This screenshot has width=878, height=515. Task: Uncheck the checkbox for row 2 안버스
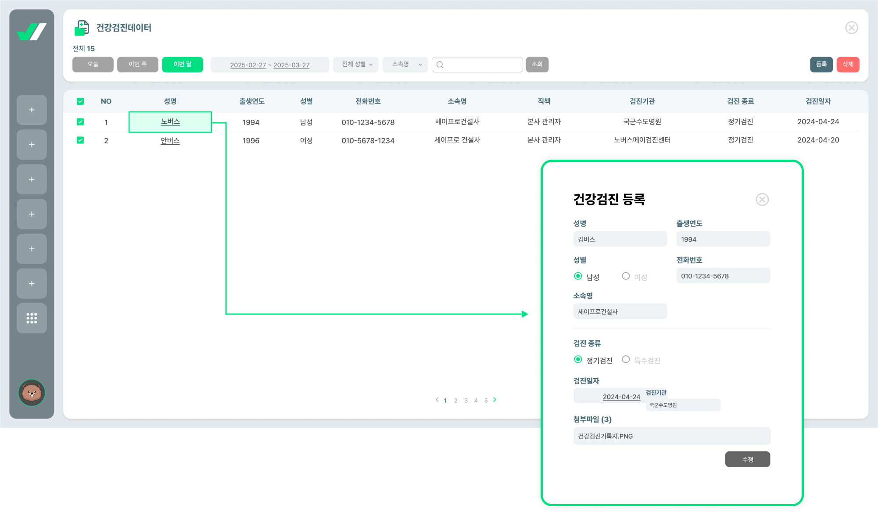click(x=80, y=140)
